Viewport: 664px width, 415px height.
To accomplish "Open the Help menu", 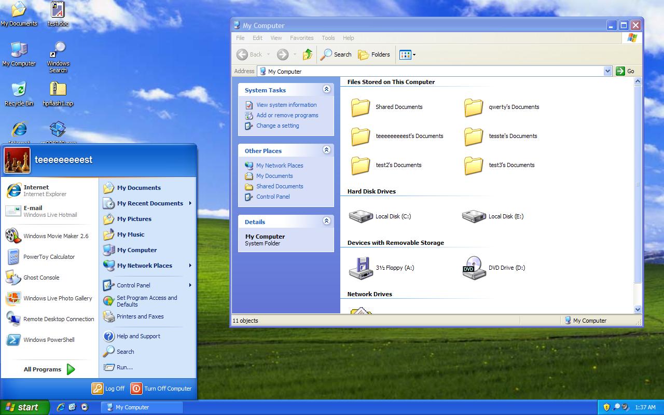I will 348,38.
